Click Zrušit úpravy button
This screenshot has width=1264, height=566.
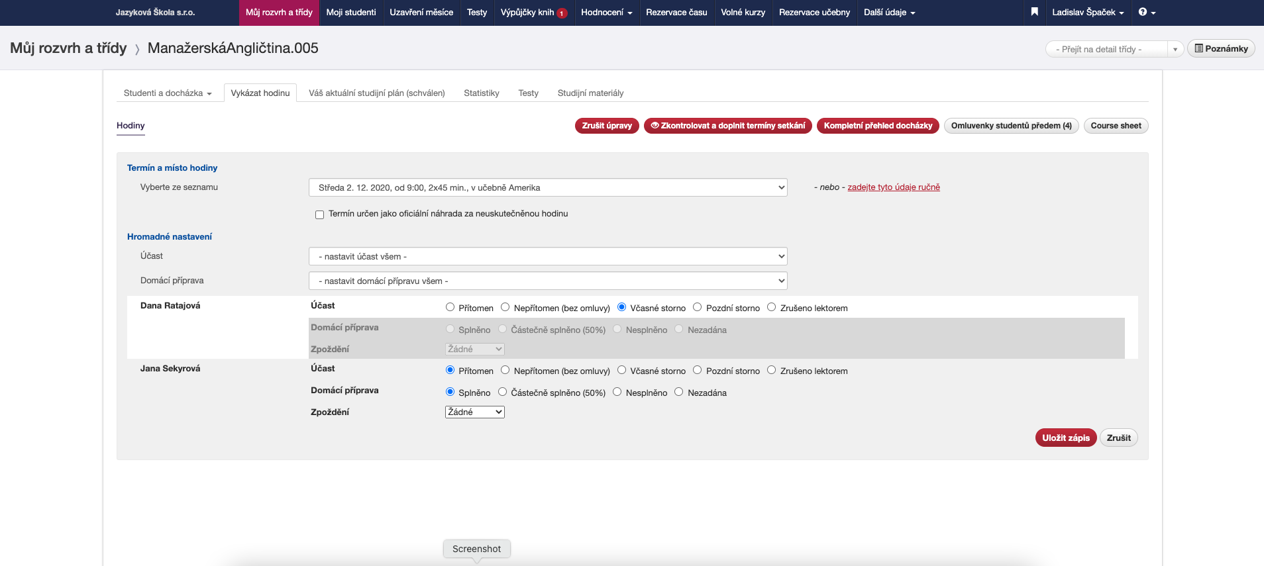click(607, 126)
